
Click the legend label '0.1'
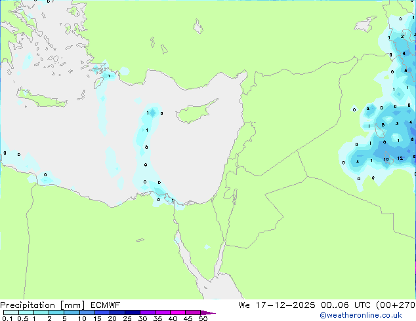tap(7, 318)
